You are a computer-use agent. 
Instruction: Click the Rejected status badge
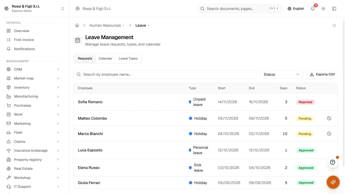305,102
